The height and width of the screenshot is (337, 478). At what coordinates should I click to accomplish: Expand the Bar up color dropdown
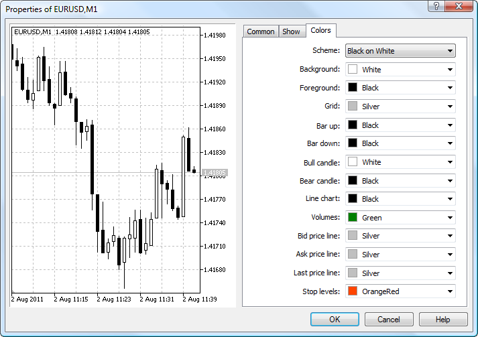[400, 125]
